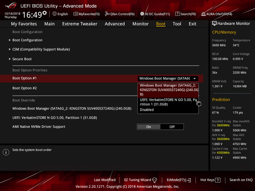The image size is (255, 191).
Task: Select the Boot Option #1 label
Action: tap(24, 78)
